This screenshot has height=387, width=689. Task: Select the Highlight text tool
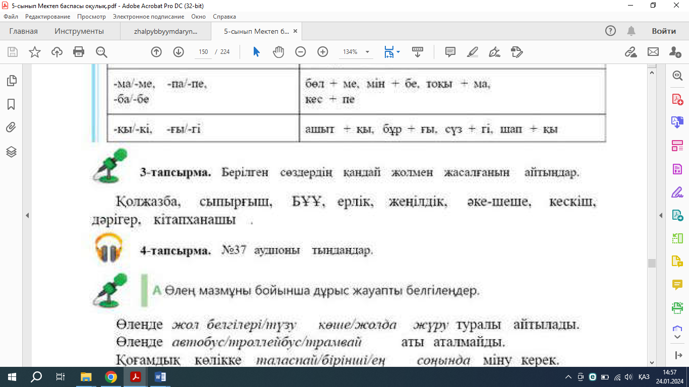[473, 52]
